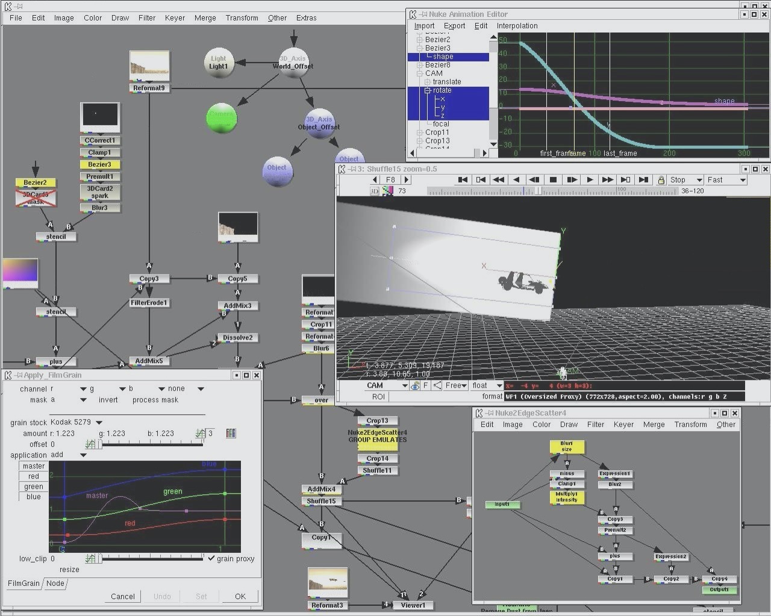The height and width of the screenshot is (616, 771).
Task: Click the eye icon next to CAM dropdown
Action: tap(416, 385)
